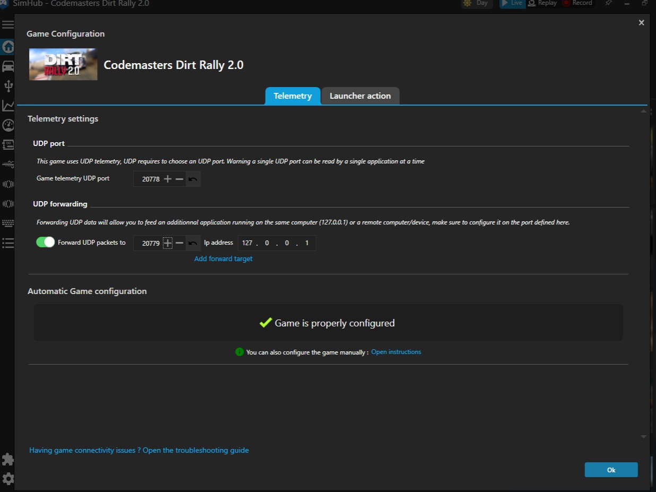Click the last IP octet 1
This screenshot has height=492, width=656.
point(307,243)
